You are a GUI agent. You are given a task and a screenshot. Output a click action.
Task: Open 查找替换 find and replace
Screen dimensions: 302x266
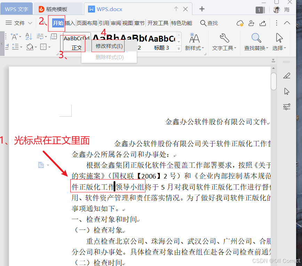pyautogui.click(x=256, y=42)
